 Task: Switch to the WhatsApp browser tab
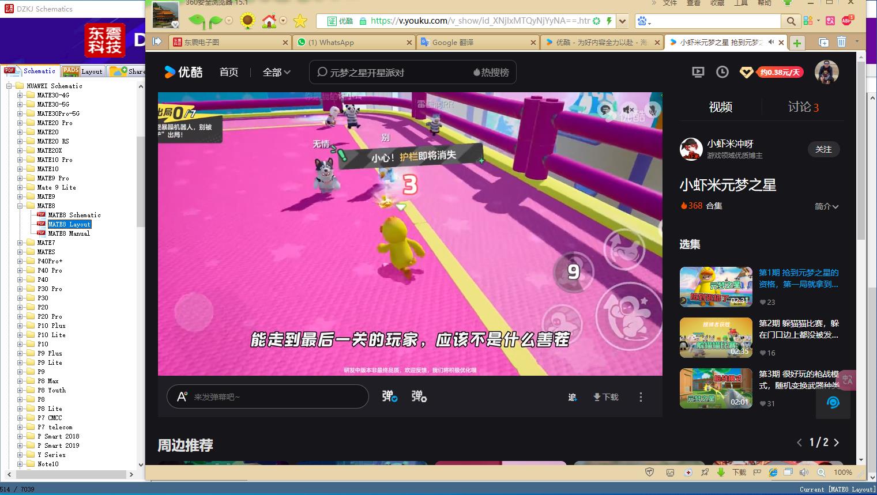click(353, 42)
